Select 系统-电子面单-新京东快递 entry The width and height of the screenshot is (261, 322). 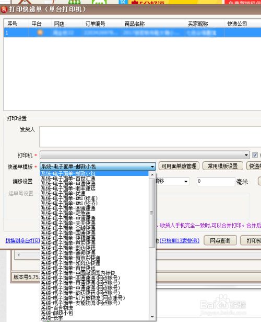94,258
